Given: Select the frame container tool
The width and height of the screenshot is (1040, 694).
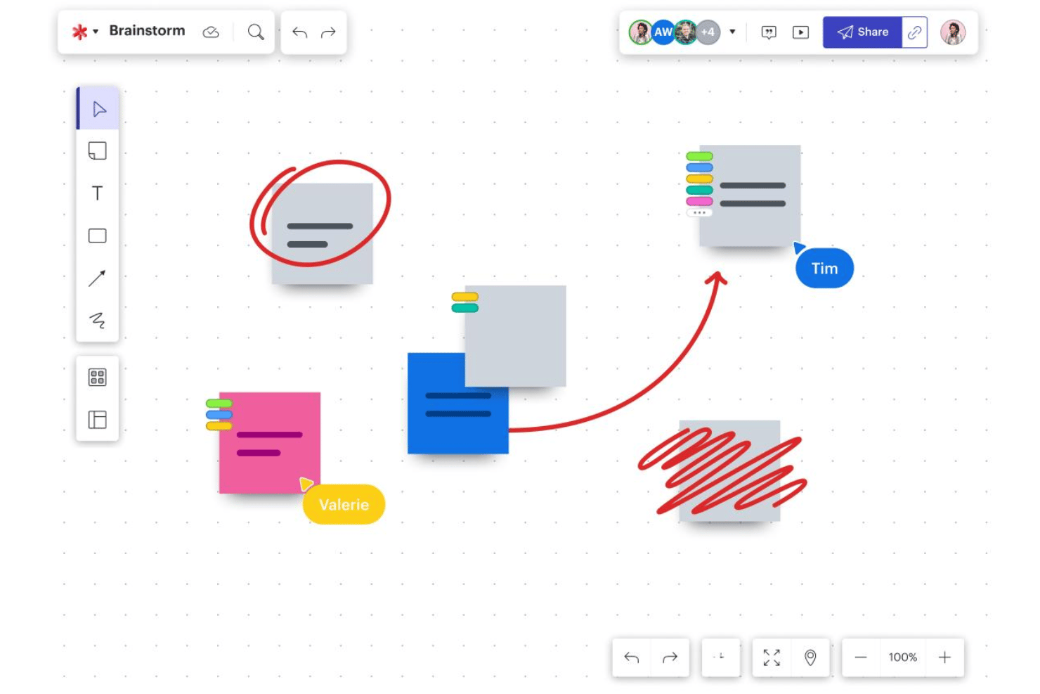Looking at the screenshot, I should coord(98,420).
